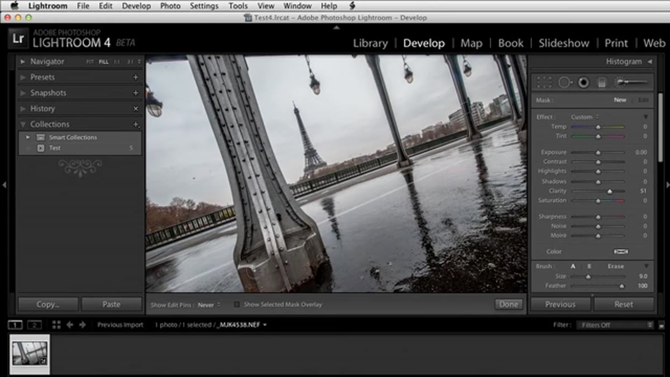The width and height of the screenshot is (670, 377).
Task: Open the Effect preset dropdown
Action: (585, 117)
